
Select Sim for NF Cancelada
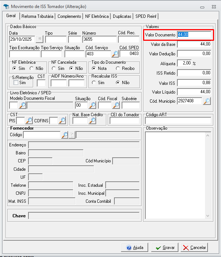(54, 68)
